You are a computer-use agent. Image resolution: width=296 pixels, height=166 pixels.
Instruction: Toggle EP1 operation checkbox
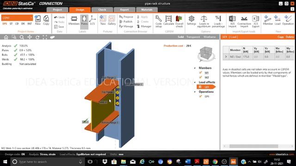tap(200, 96)
